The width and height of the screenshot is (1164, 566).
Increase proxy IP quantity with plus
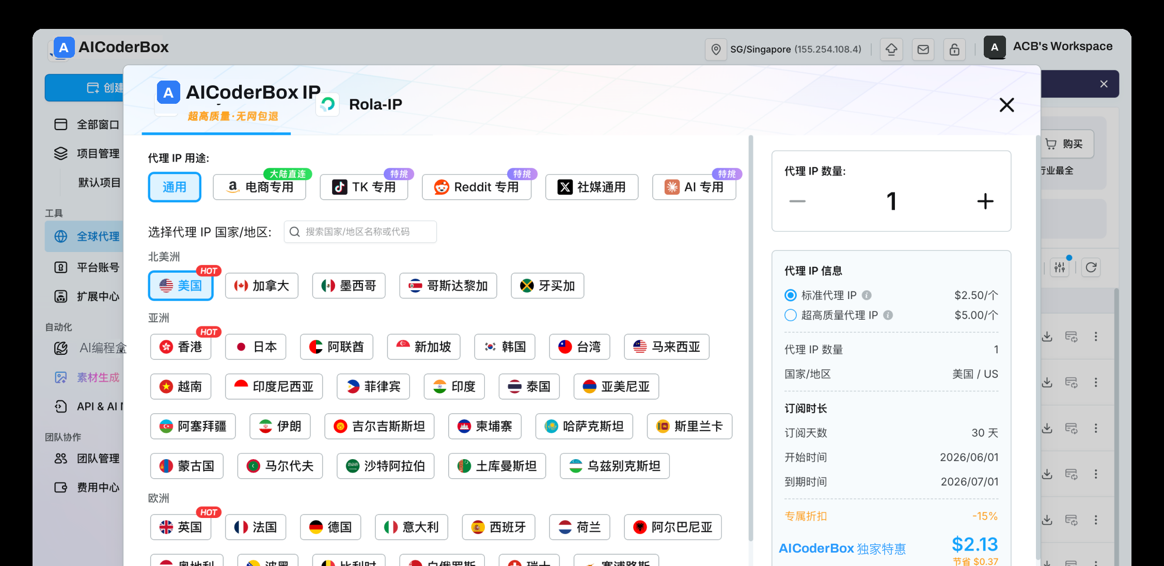[x=985, y=201]
